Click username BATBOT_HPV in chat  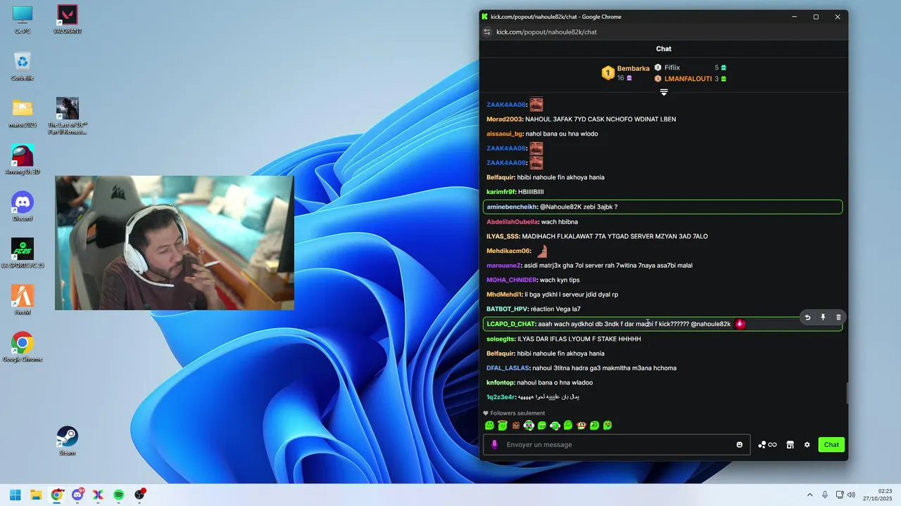point(507,309)
